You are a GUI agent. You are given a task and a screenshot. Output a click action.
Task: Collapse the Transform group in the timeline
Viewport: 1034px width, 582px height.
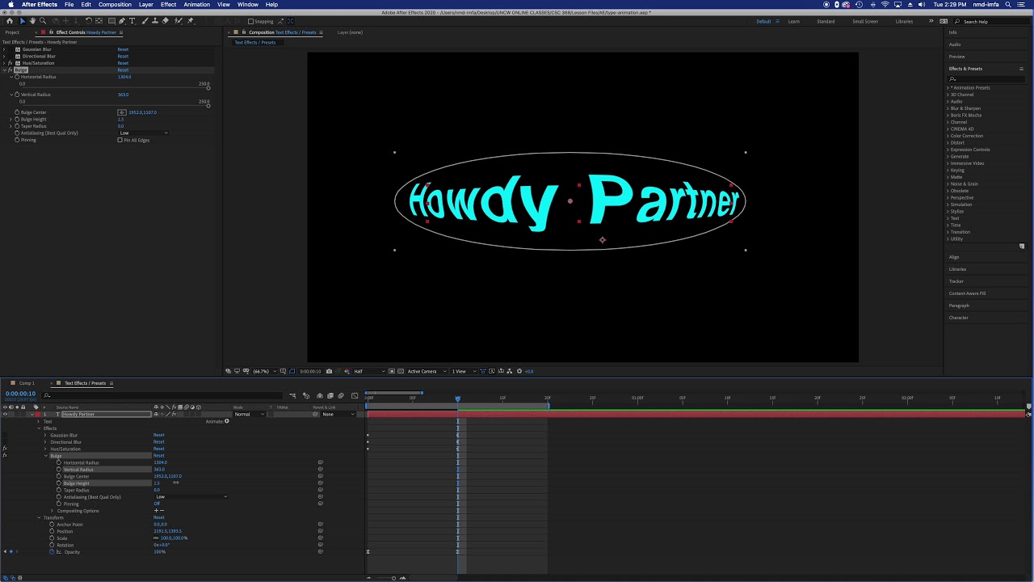point(39,517)
